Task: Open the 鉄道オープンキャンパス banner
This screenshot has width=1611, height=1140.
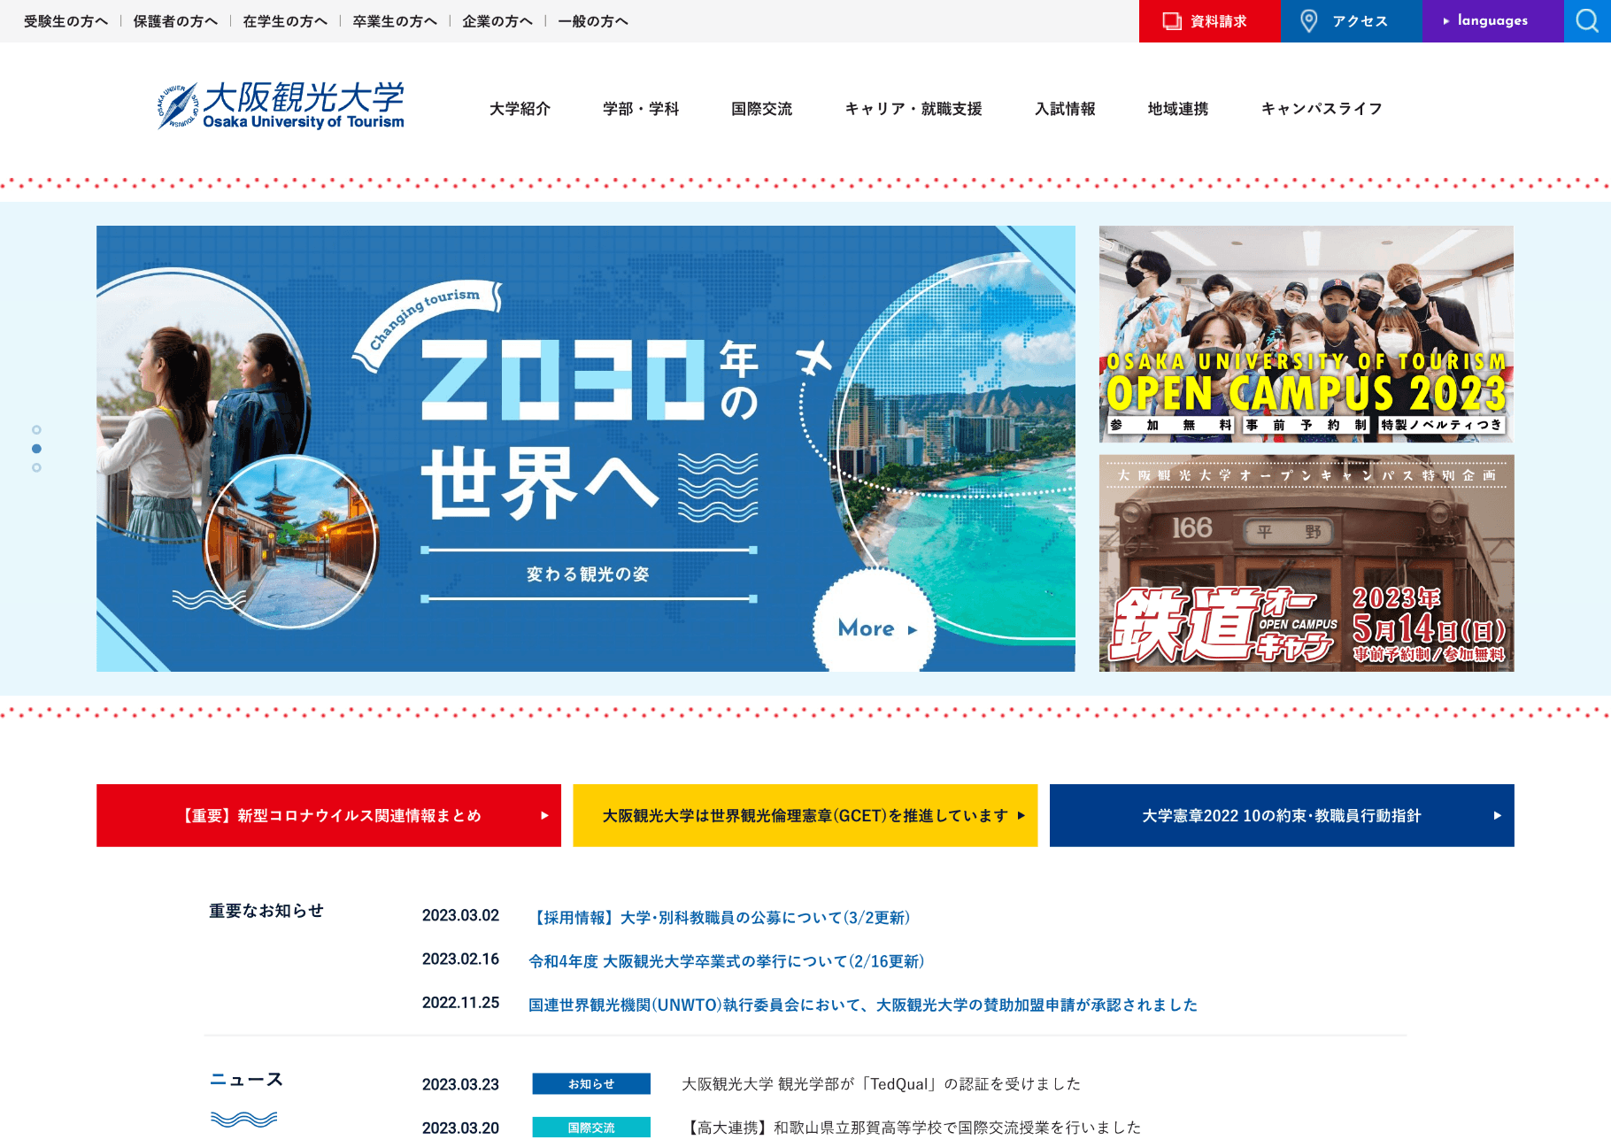Action: tap(1307, 563)
